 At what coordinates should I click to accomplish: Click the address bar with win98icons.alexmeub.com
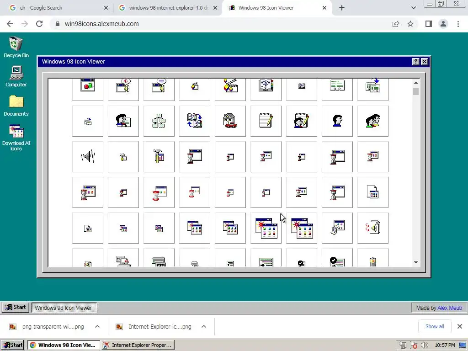pyautogui.click(x=221, y=24)
